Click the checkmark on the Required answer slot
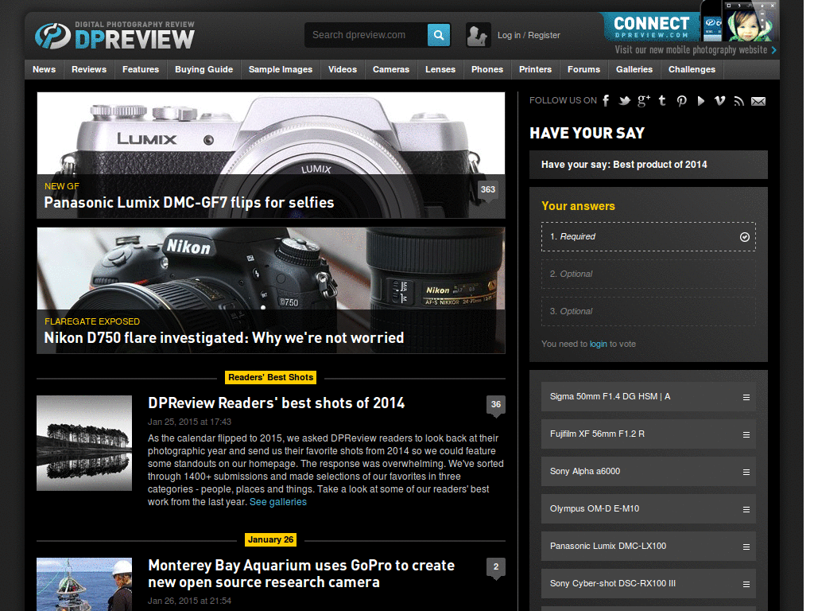Image resolution: width=814 pixels, height=611 pixels. coord(745,236)
